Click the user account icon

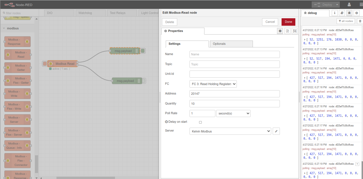click(349, 5)
